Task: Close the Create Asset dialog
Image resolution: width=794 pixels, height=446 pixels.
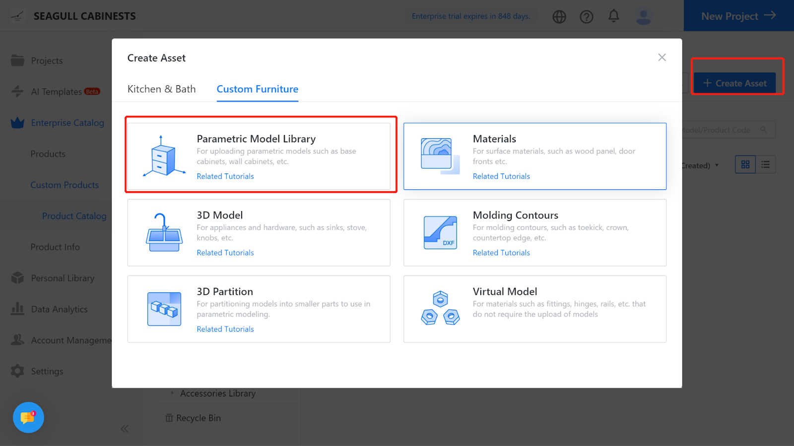Action: (x=662, y=57)
